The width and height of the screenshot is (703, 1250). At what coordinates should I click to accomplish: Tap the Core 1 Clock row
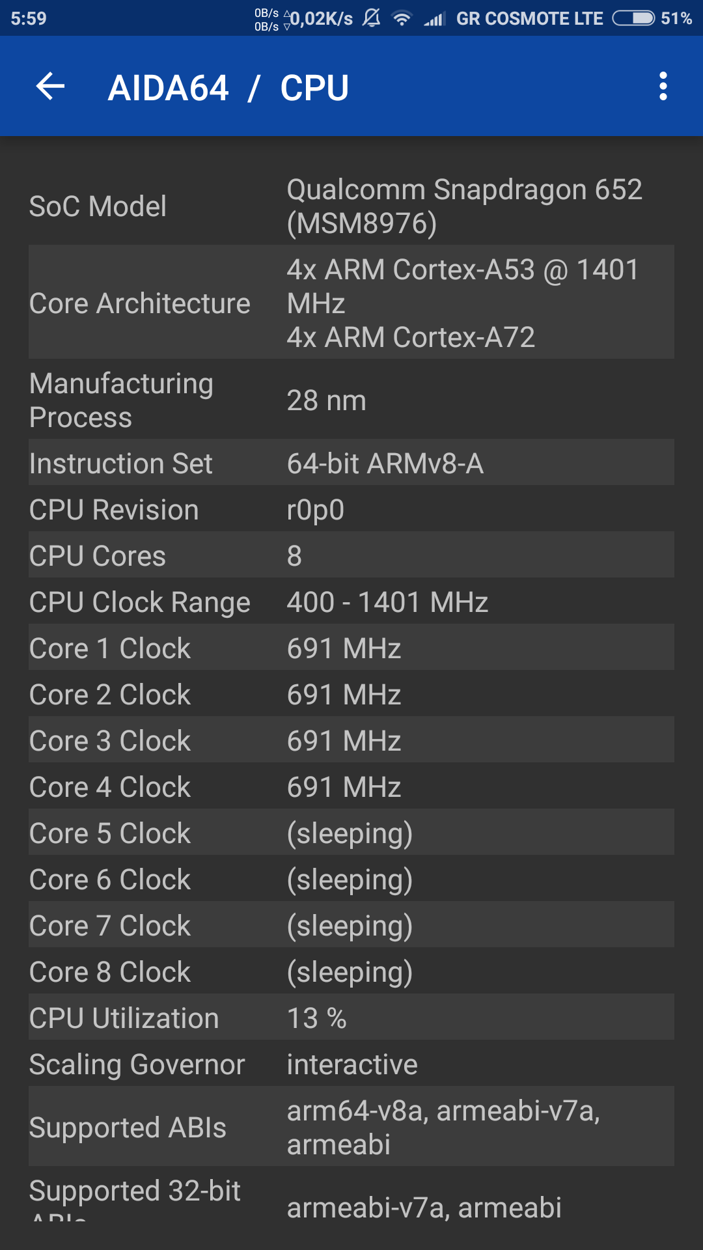351,648
